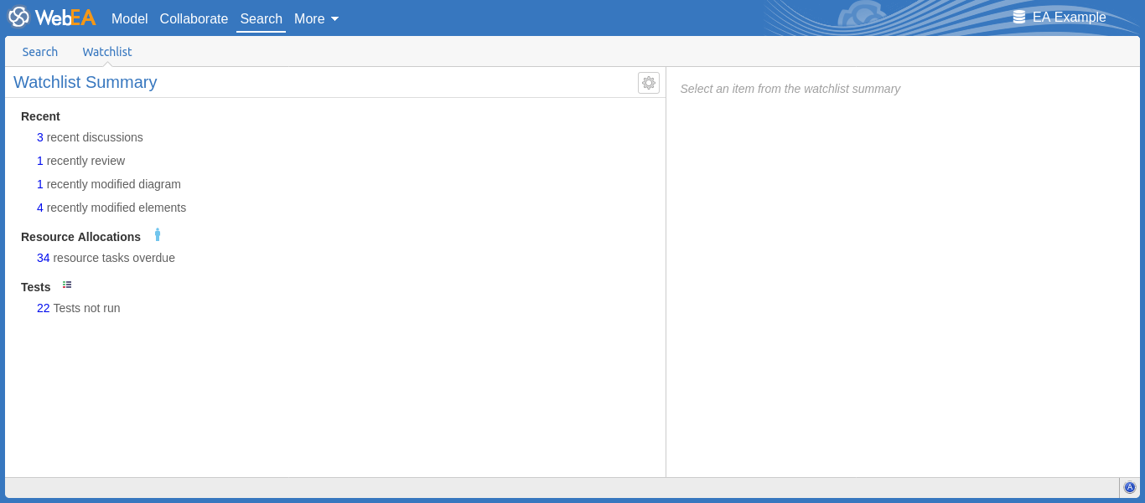Screen dimensions: 1145x503
Task: Click the database icon beside EA Example
Action: (x=1018, y=17)
